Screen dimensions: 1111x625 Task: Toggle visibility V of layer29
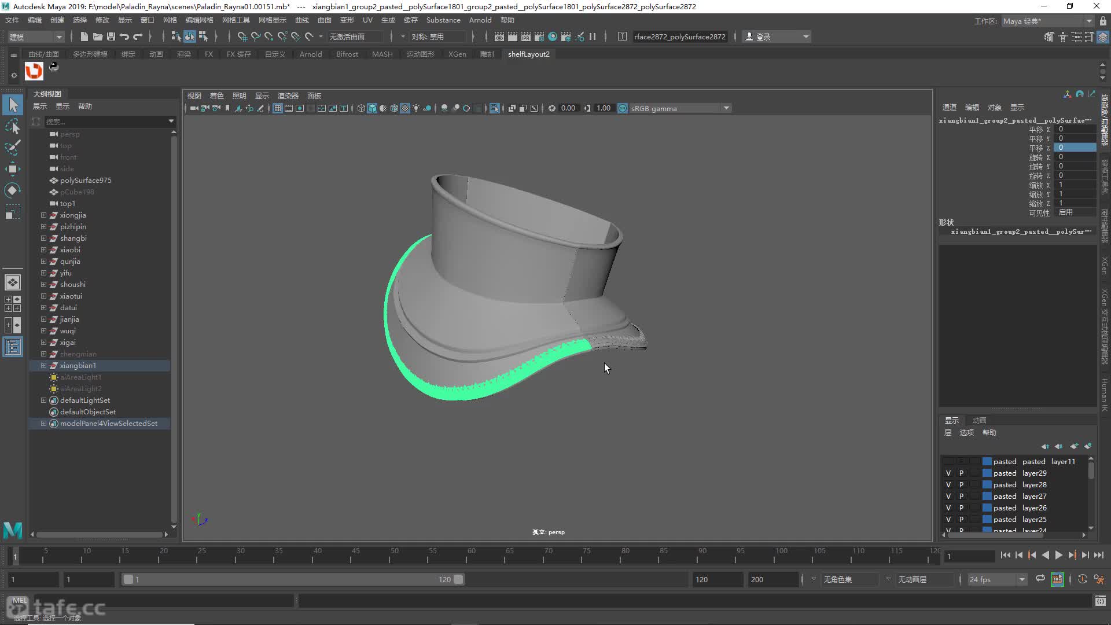(948, 473)
